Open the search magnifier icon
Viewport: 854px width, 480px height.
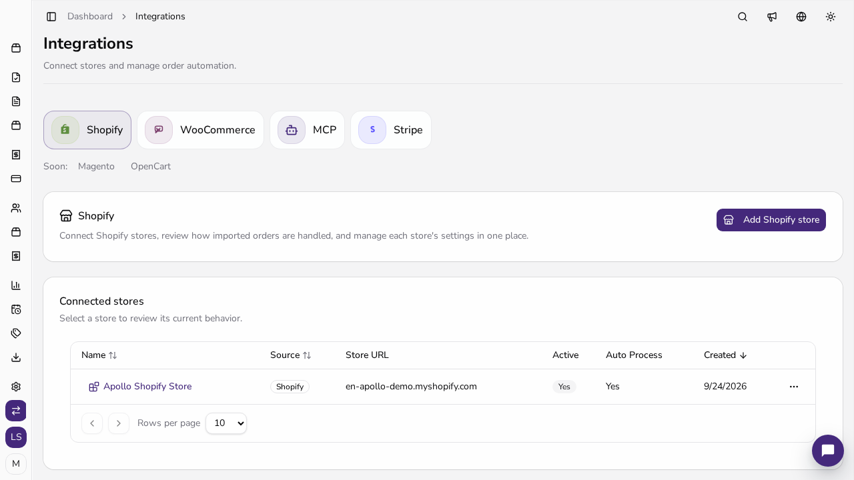click(x=743, y=17)
